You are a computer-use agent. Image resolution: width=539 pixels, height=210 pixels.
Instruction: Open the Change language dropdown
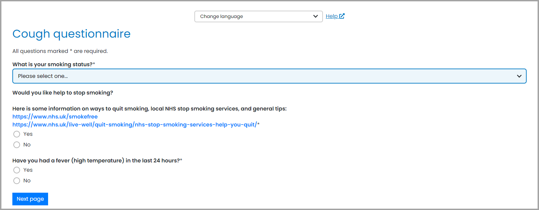(258, 16)
